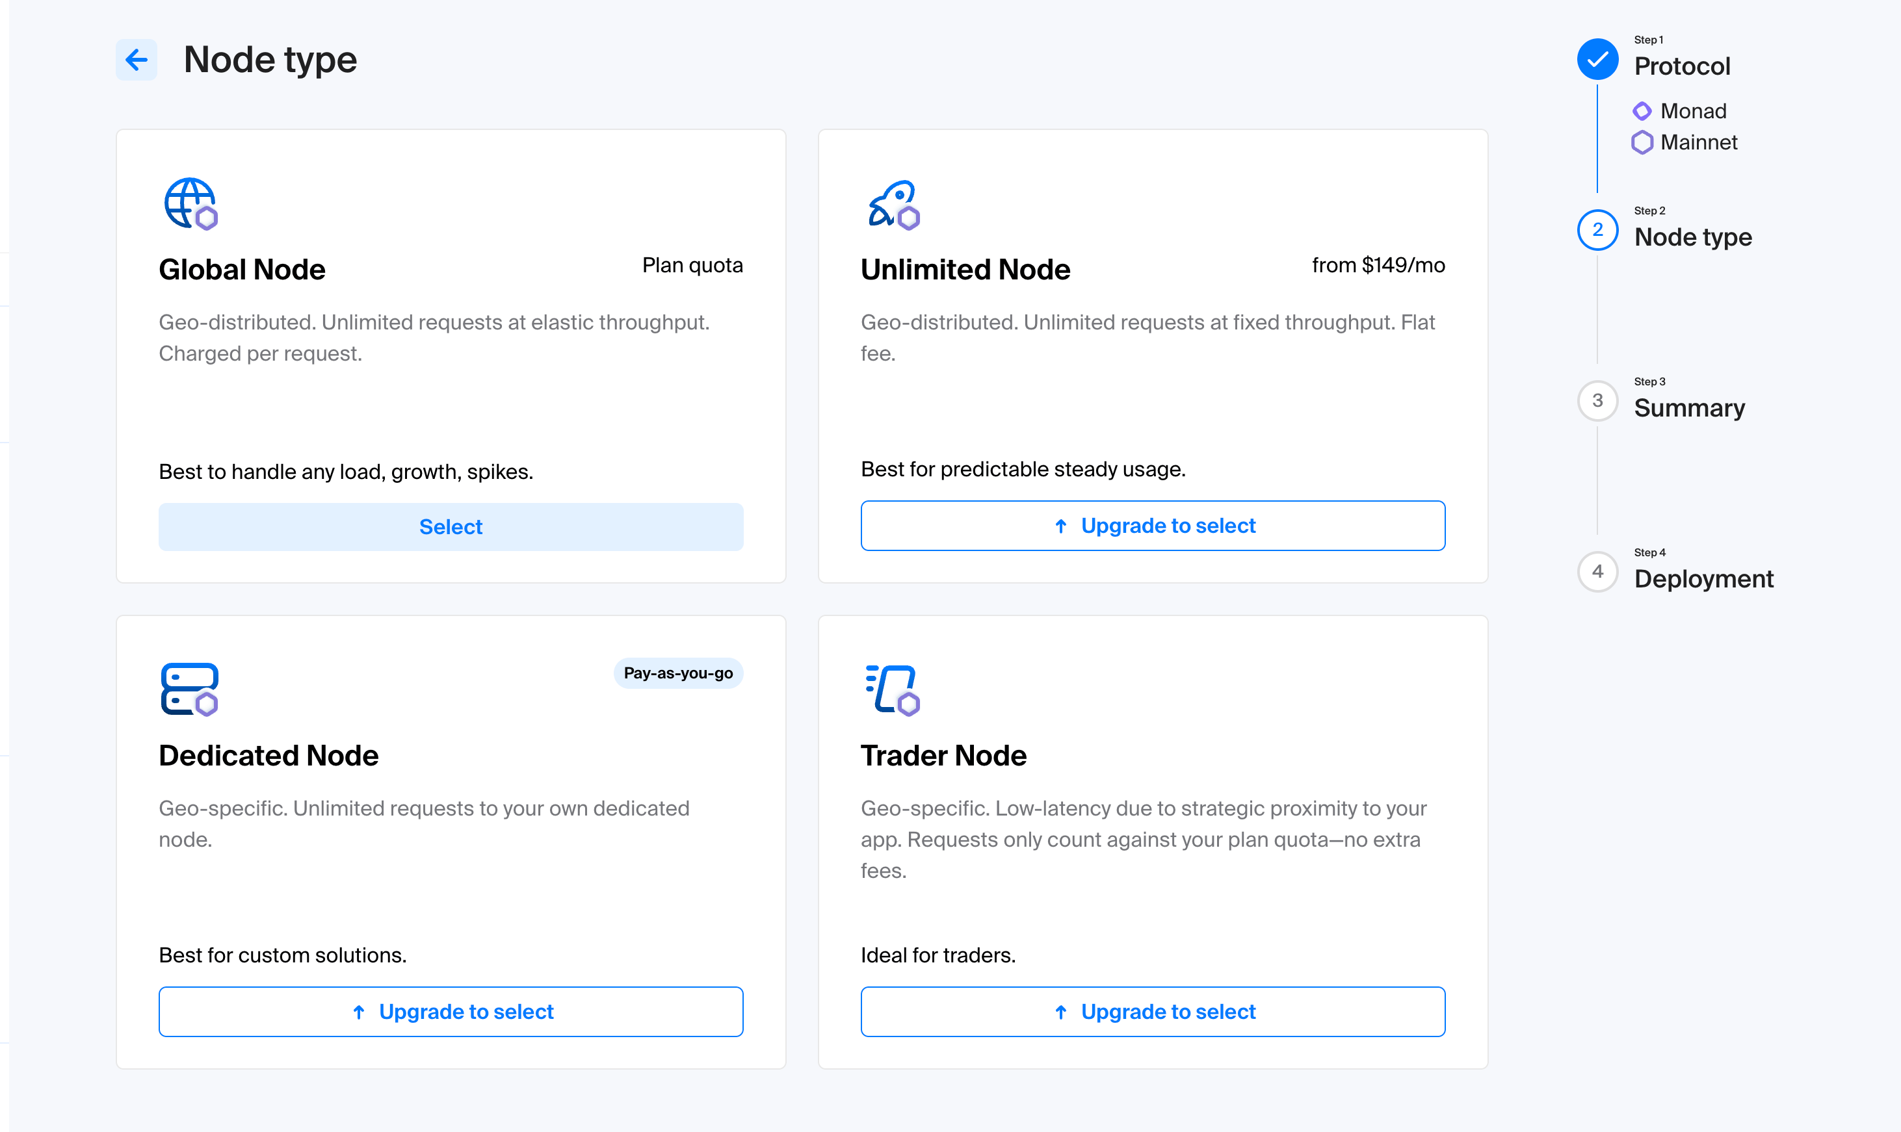Click the Step 1 Protocol checkmark icon
The image size is (1901, 1132).
tap(1597, 58)
